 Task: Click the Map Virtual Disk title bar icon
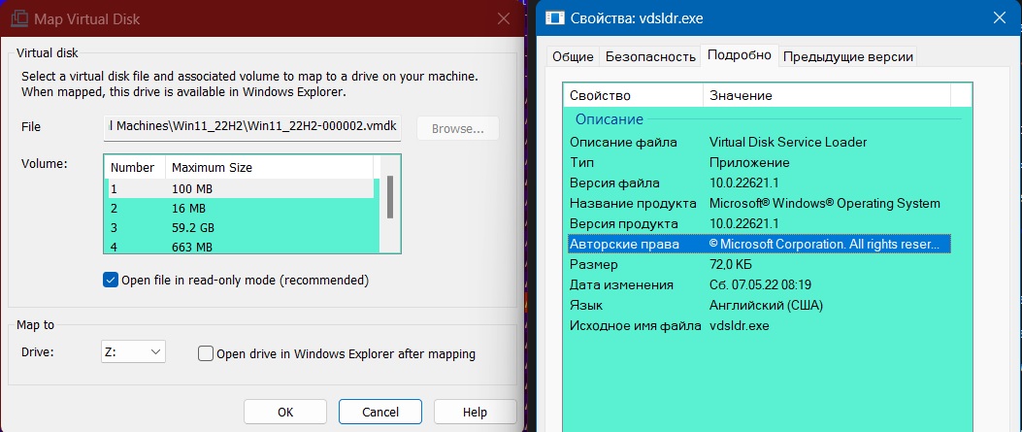tap(18, 18)
